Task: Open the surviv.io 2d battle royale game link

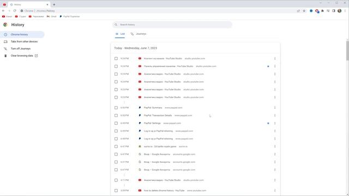Action: pyautogui.click(x=160, y=146)
